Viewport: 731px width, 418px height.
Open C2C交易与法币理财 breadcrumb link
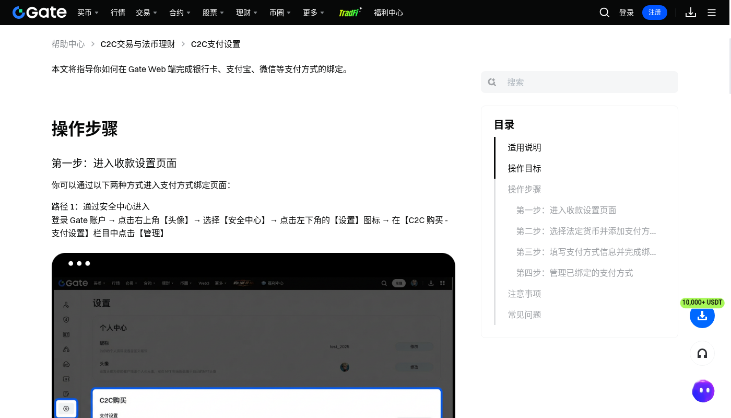pos(138,44)
